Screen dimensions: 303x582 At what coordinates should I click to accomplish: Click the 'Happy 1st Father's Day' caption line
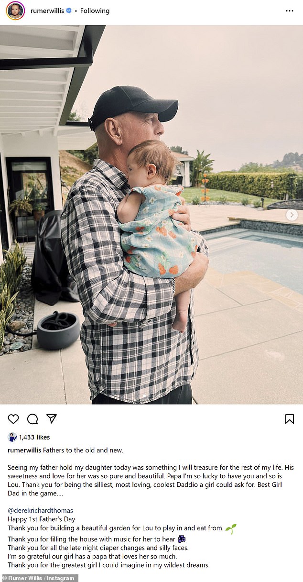pyautogui.click(x=42, y=519)
